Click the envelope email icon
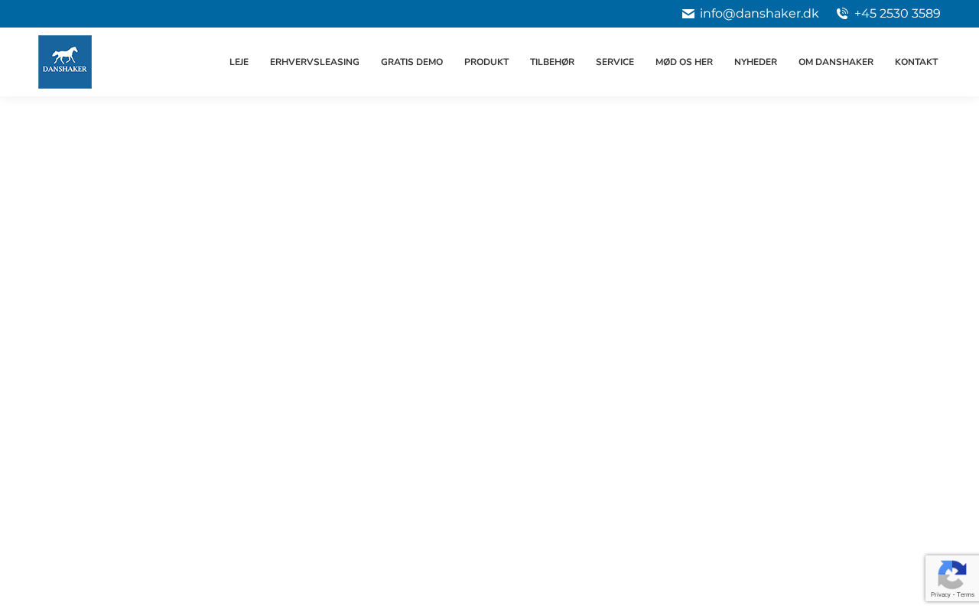Image resolution: width=979 pixels, height=612 pixels. click(x=688, y=14)
